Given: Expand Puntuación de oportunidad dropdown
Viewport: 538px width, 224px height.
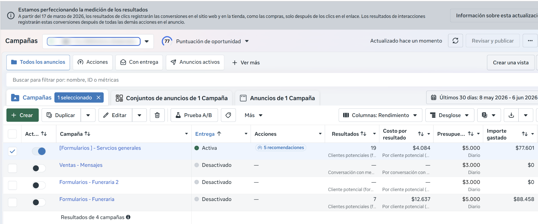Looking at the screenshot, I should pyautogui.click(x=247, y=41).
